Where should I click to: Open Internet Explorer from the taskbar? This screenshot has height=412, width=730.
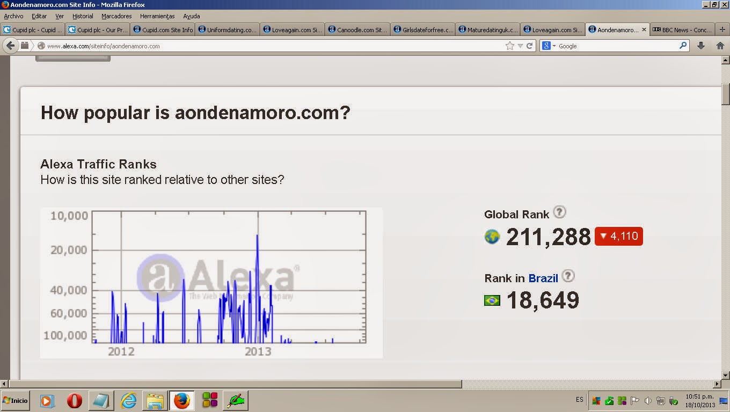point(128,401)
